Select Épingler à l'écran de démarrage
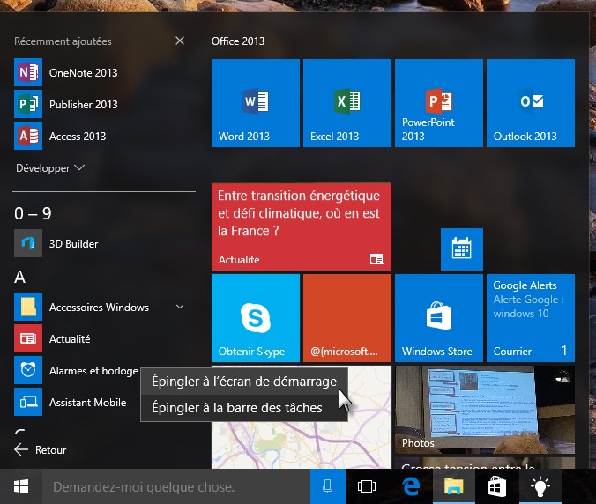 (x=243, y=382)
